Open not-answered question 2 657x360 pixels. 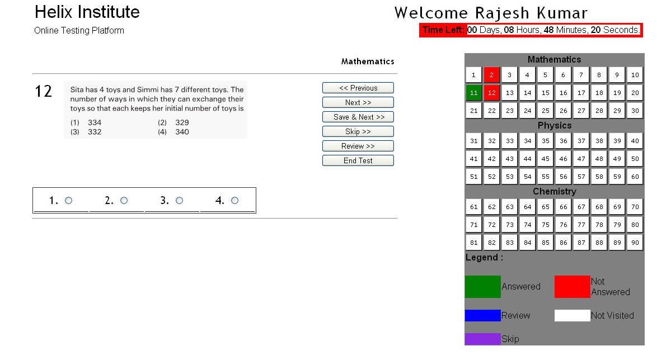491,75
